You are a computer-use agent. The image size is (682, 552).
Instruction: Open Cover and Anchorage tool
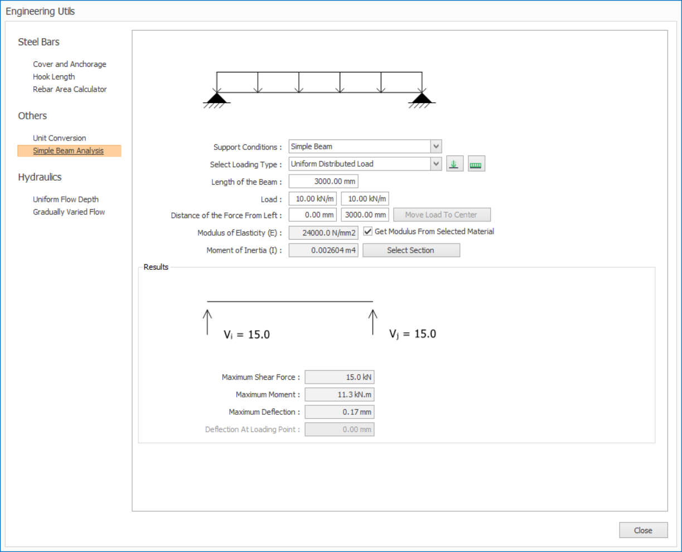click(69, 64)
